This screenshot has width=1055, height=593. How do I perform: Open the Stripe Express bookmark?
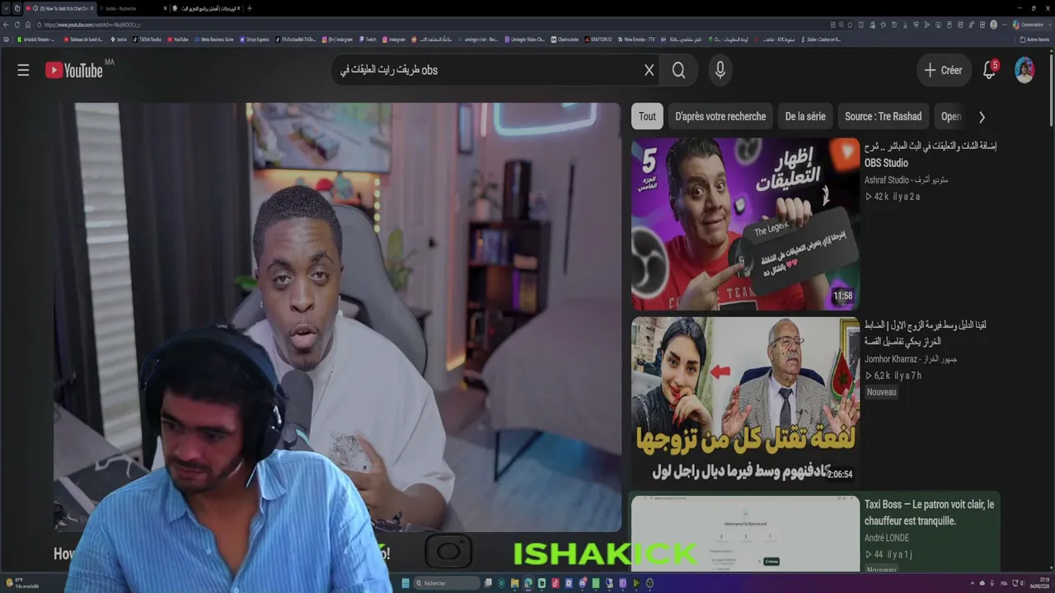pyautogui.click(x=255, y=40)
